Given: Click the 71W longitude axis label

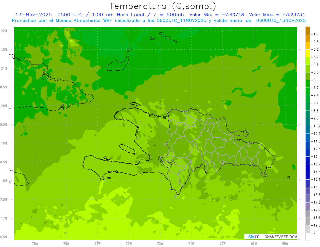Looking at the screenshot, I should click(x=191, y=243).
